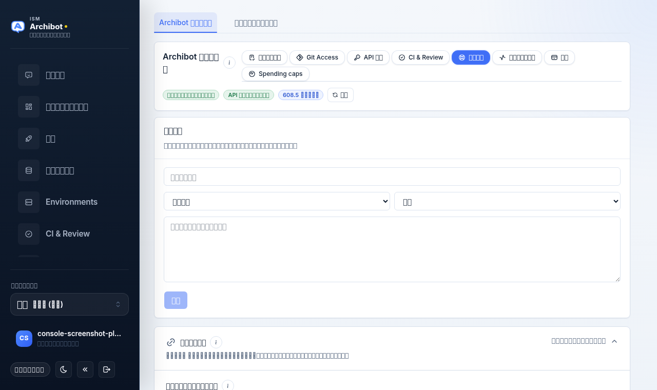657x390 pixels.
Task: Select the activity pulse icon chip
Action: [517, 57]
